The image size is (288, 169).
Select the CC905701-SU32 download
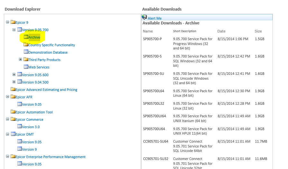[x=156, y=159]
